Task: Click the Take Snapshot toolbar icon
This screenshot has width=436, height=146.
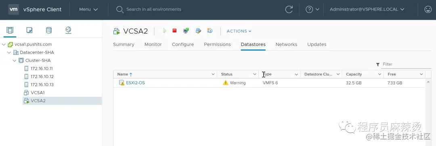Action: click(210, 31)
